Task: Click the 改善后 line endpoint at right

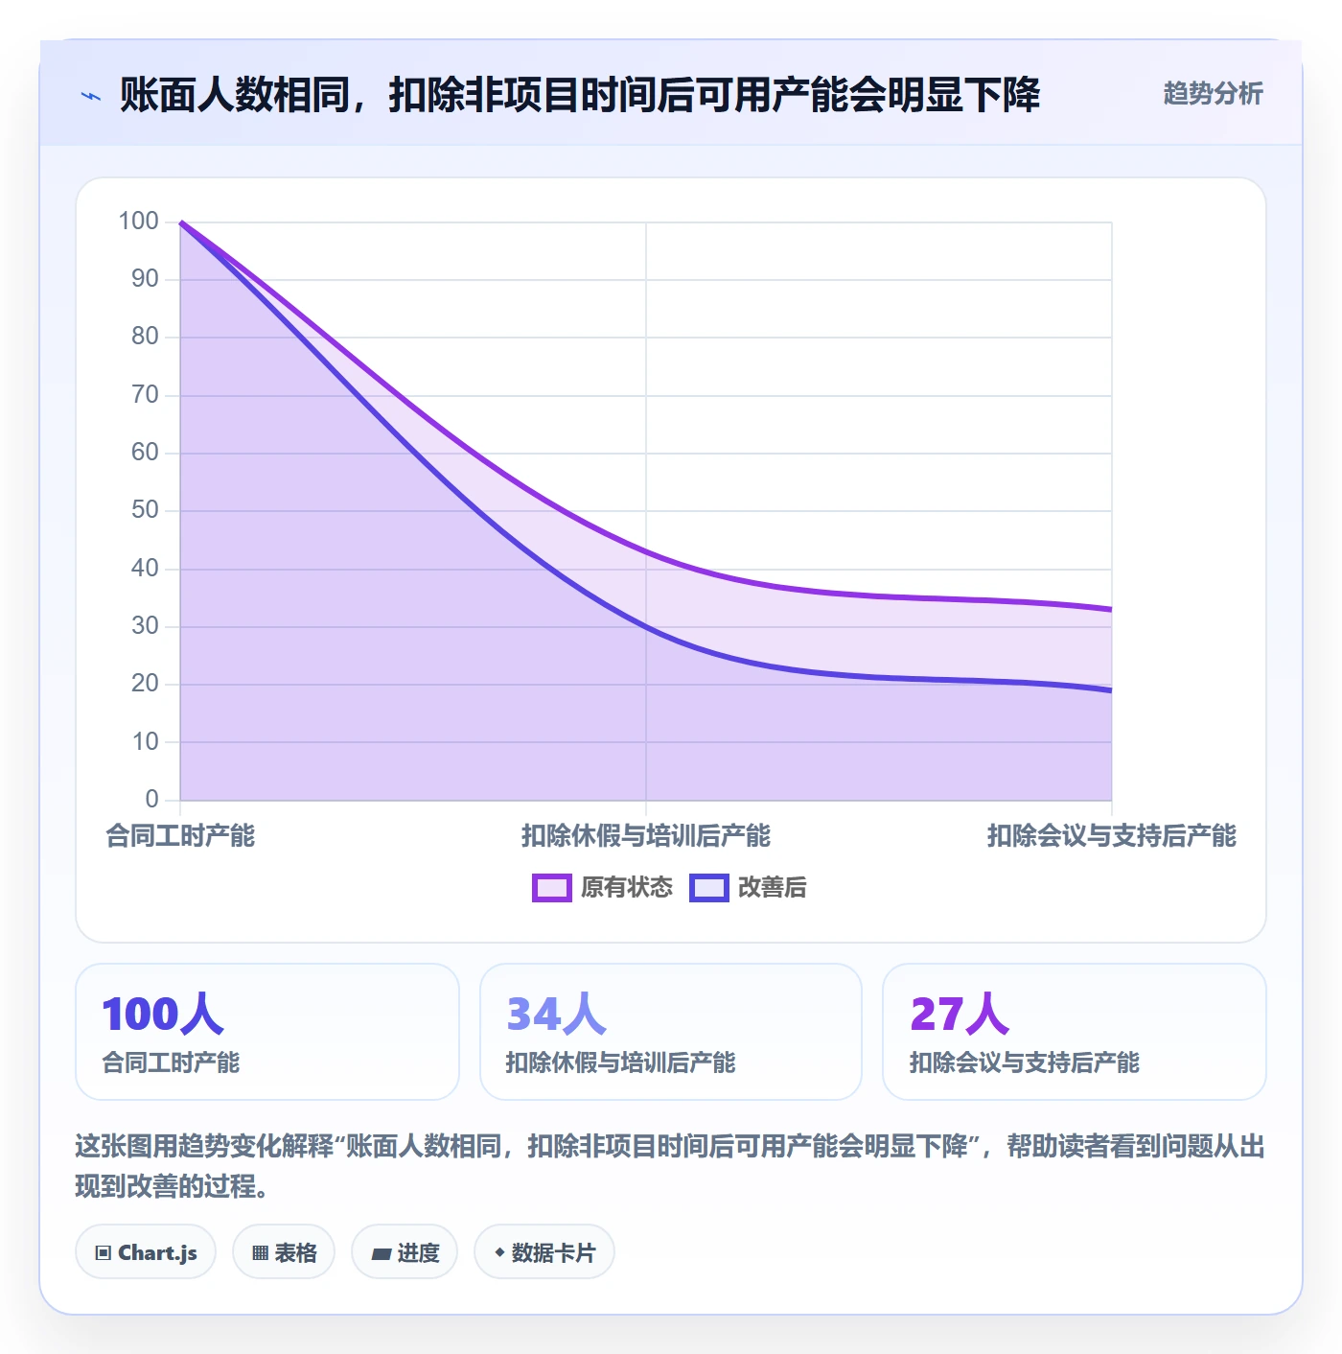Action: point(1111,690)
